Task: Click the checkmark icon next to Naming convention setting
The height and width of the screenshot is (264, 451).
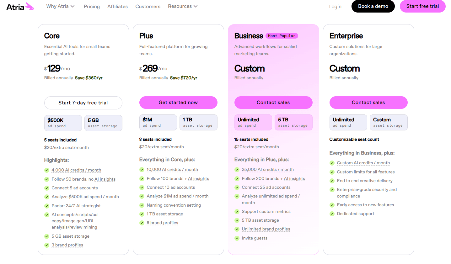Action: [x=142, y=205]
